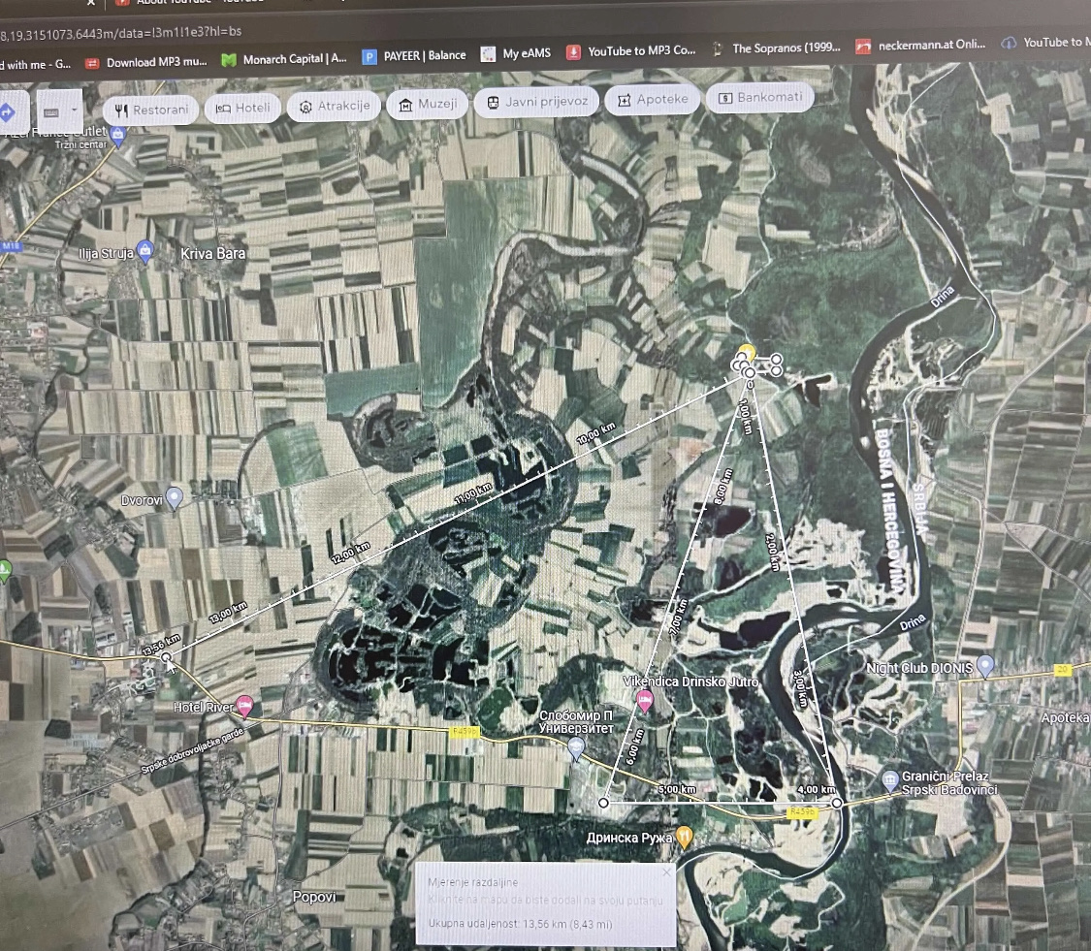Select the Javni prijevoz category chip
This screenshot has width=1091, height=951.
click(536, 102)
